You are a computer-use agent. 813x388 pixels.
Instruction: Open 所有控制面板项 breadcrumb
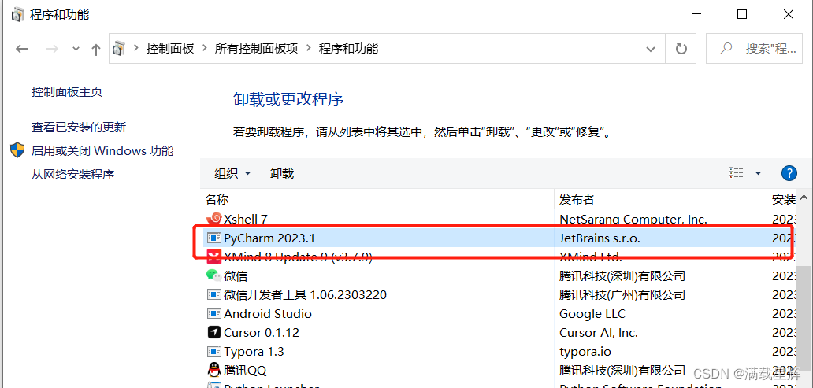point(256,49)
